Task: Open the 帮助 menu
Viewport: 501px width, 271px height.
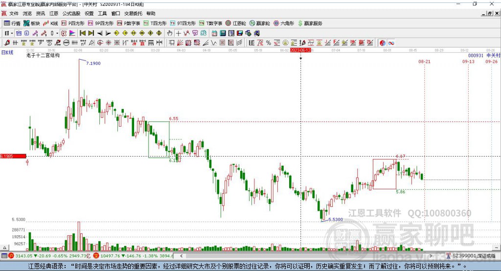Action: click(151, 13)
